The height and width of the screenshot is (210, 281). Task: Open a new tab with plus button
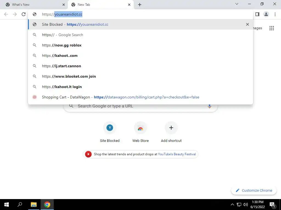(140, 5)
